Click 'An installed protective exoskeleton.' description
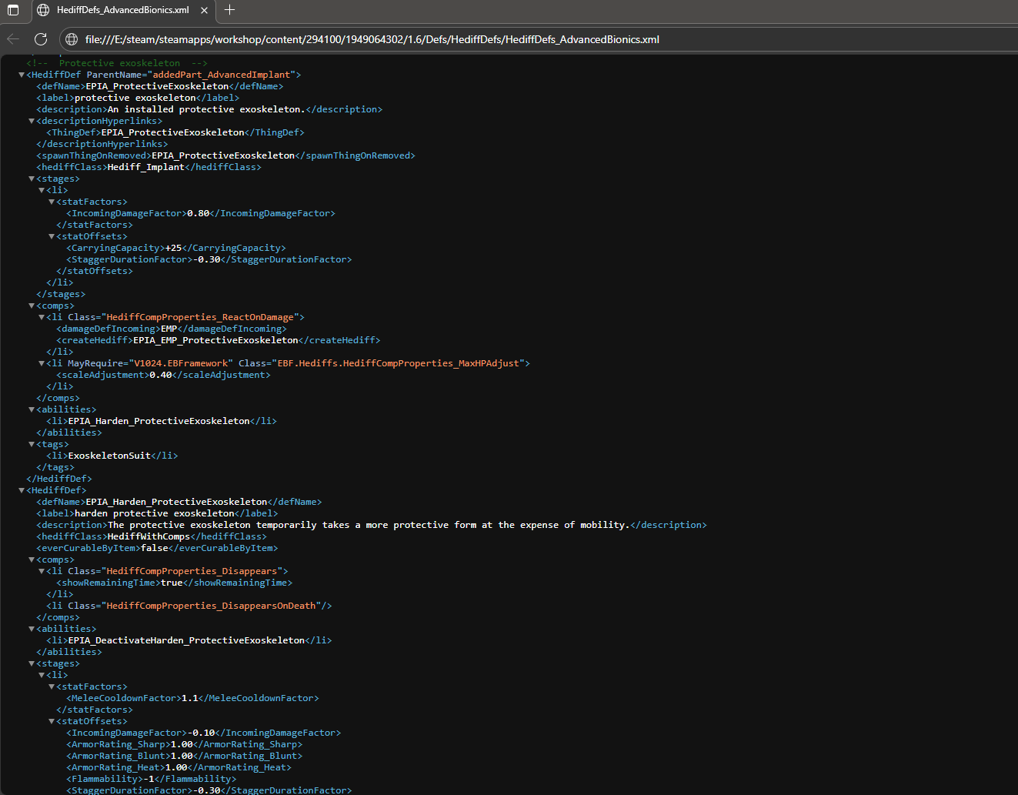The width and height of the screenshot is (1018, 795). point(206,109)
